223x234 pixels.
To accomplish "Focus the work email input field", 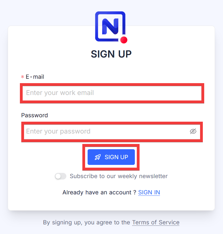I will [112, 93].
